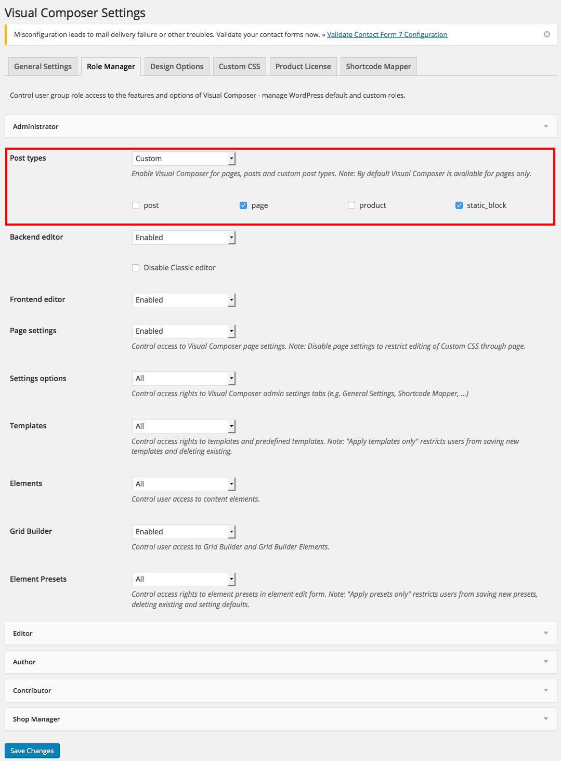Viewport: 561px width, 761px height.
Task: Tick the product post type checkbox
Action: (x=351, y=205)
